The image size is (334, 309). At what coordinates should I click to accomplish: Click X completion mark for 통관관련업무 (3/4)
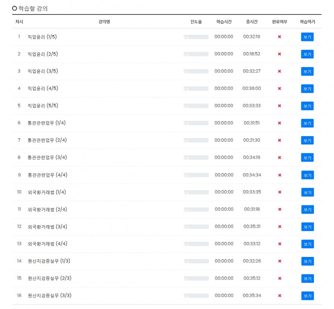(280, 158)
